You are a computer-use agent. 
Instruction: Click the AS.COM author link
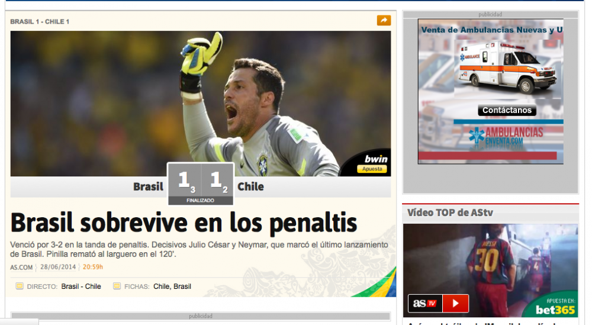click(21, 267)
